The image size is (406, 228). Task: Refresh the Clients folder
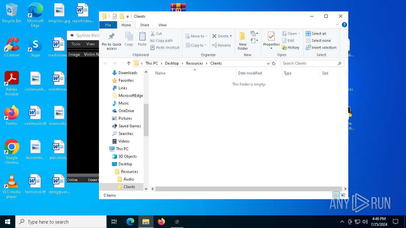pos(274,63)
